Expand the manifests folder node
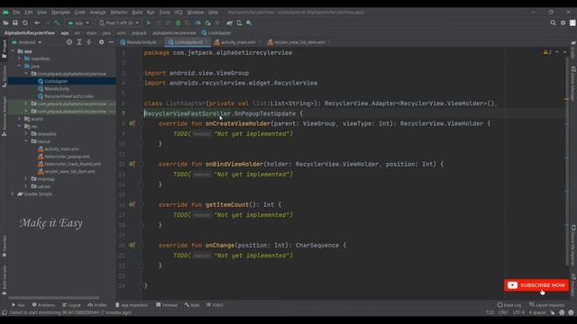577x324 pixels. [x=20, y=58]
